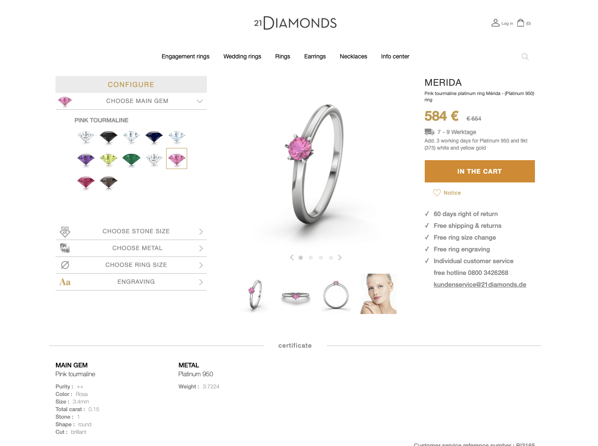This screenshot has height=446, width=598.
Task: Pick the purple amethyst gem icon
Action: click(86, 159)
